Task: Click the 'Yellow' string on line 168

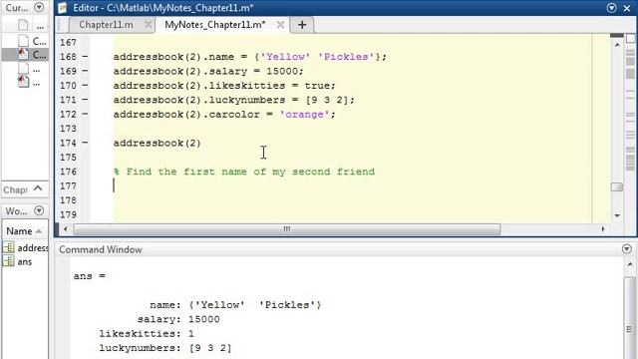Action: (285, 57)
